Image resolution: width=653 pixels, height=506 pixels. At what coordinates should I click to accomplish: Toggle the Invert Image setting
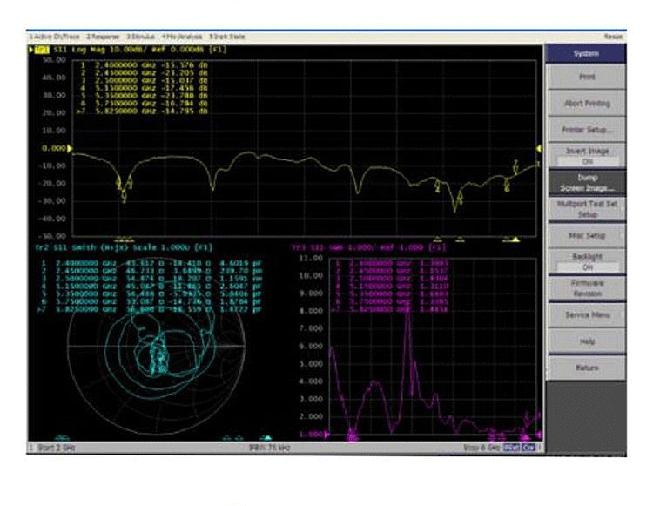click(585, 156)
